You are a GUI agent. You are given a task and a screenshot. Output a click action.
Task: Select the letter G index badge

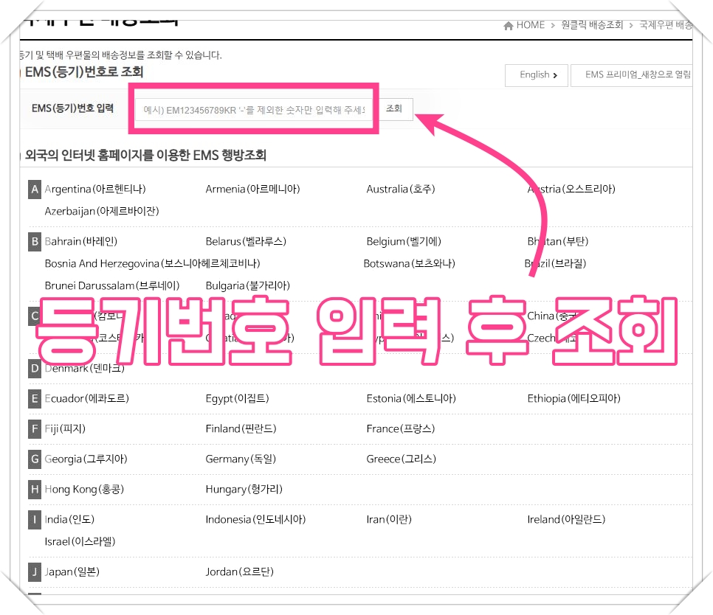tap(35, 459)
